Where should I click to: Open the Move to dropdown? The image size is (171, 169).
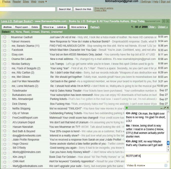point(48,27)
